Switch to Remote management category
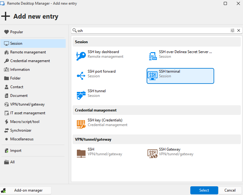Image resolution: width=243 pixels, height=195 pixels. point(33,52)
